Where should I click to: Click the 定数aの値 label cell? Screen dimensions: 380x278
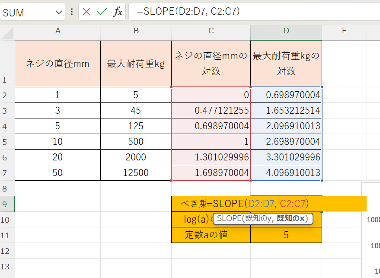click(x=211, y=235)
